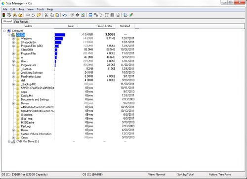This screenshot has height=179, width=247.
Task: Click the green arrow document icon after move
Action: (83, 15)
